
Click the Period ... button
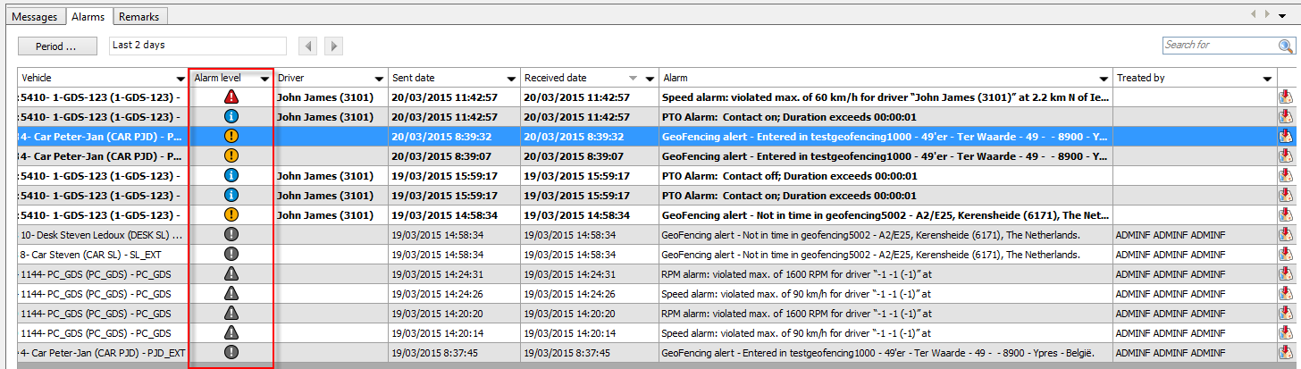(x=55, y=46)
